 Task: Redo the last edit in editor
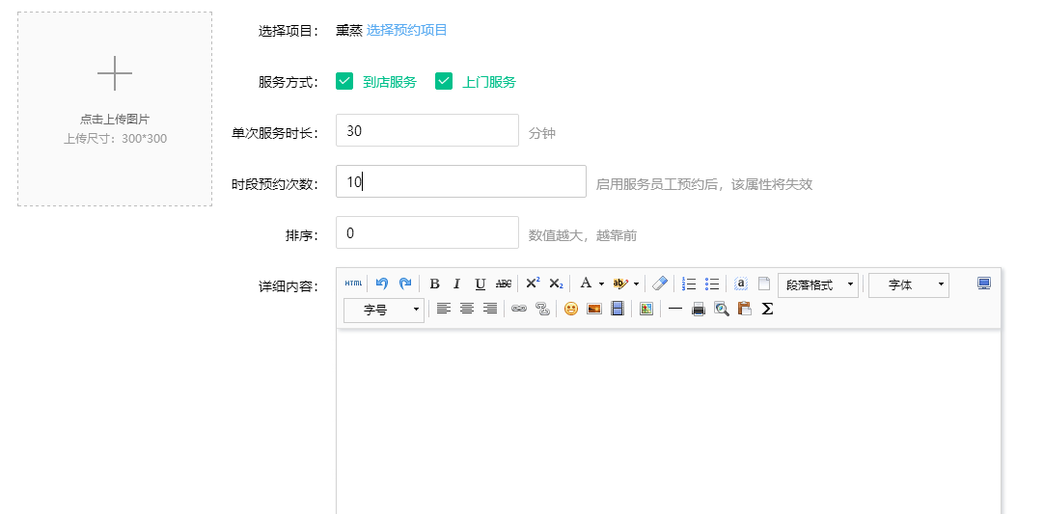pyautogui.click(x=405, y=284)
